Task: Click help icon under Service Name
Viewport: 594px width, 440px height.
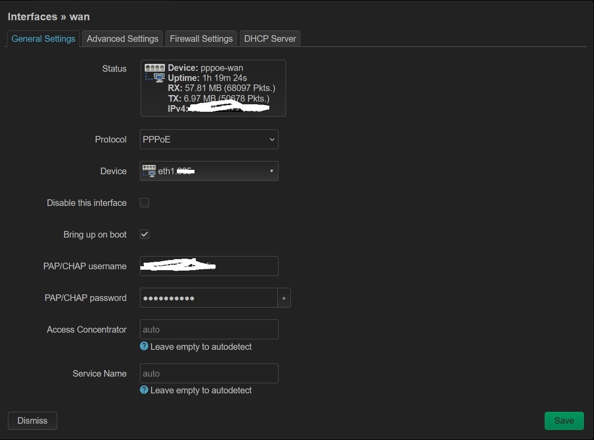Action: (x=144, y=390)
